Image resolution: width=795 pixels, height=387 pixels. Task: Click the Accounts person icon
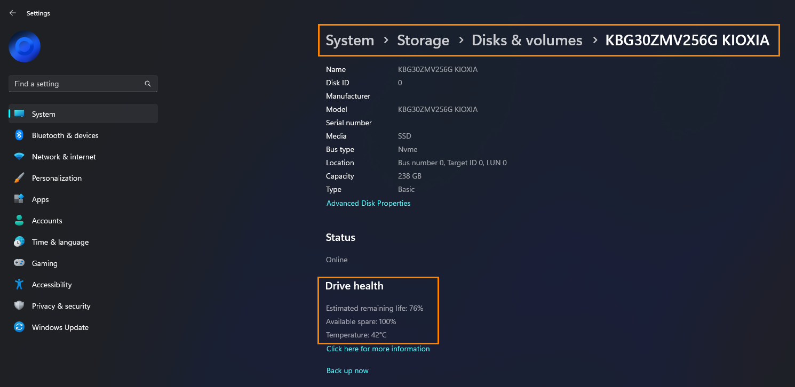point(19,221)
